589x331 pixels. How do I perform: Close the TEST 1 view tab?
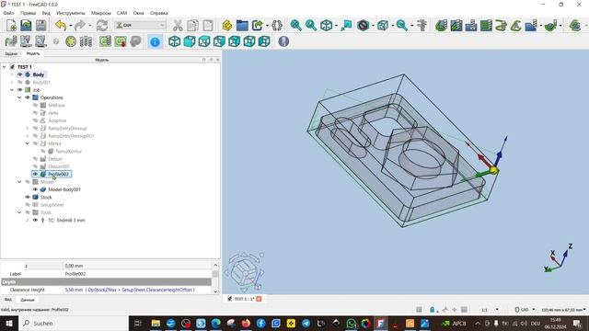coord(259,299)
